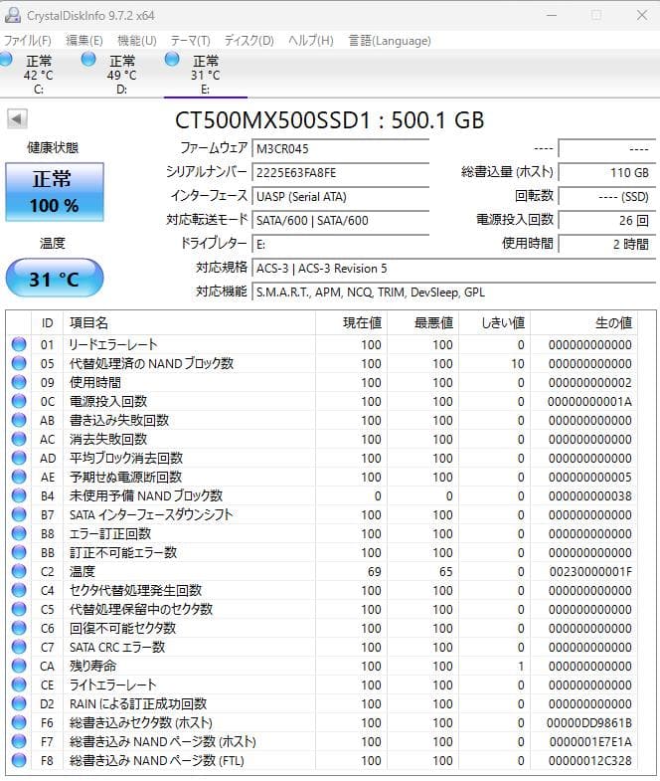Click the 31 °C temperature button

tap(55, 278)
